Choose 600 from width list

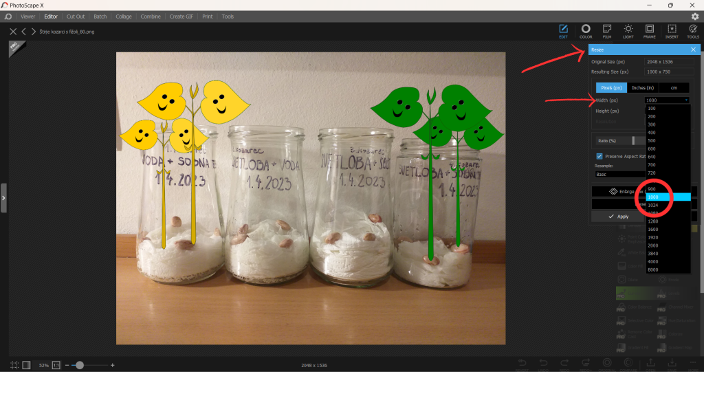coord(668,148)
